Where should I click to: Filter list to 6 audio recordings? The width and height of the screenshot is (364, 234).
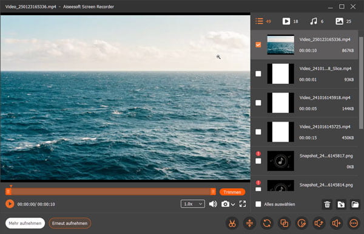pyautogui.click(x=317, y=21)
